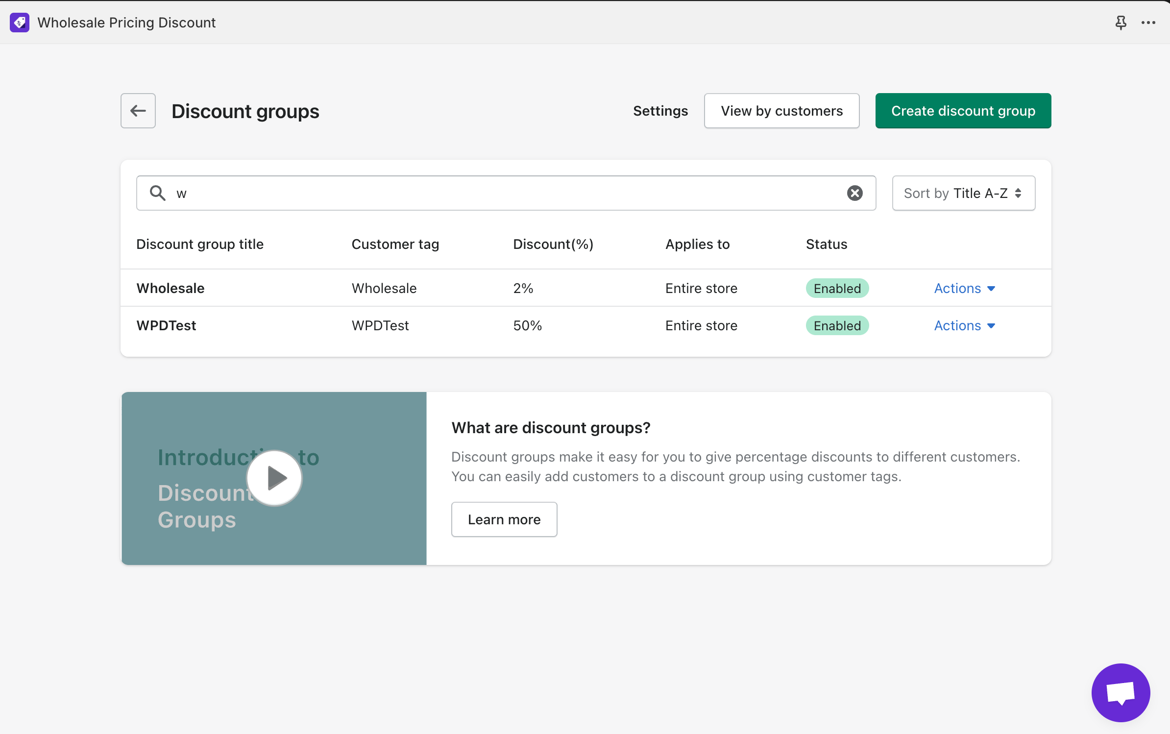1170x734 pixels.
Task: Expand Actions menu for Wholesale row
Action: pos(965,288)
